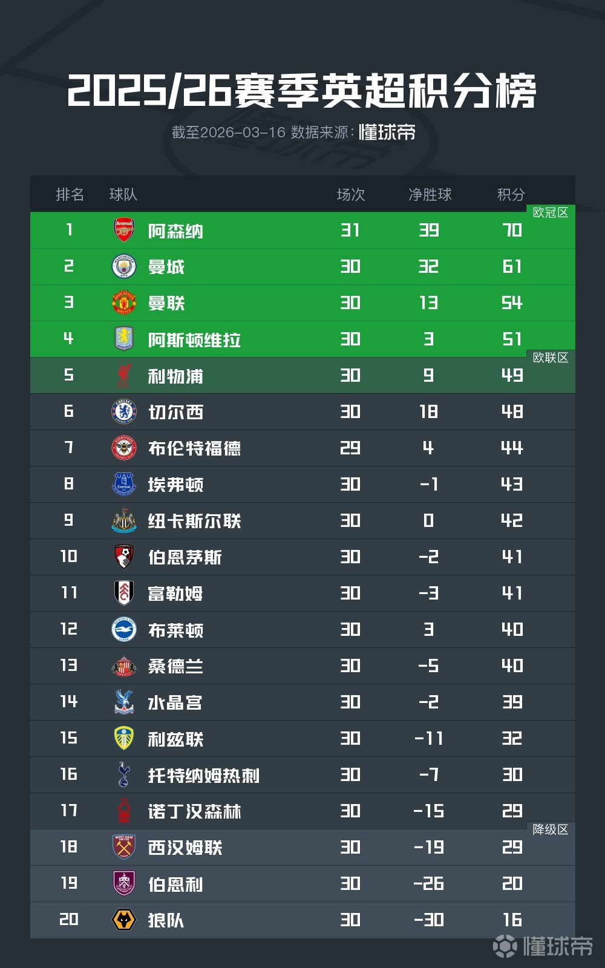The height and width of the screenshot is (968, 605).
Task: Click the Wolves wolf-head logo
Action: [124, 920]
